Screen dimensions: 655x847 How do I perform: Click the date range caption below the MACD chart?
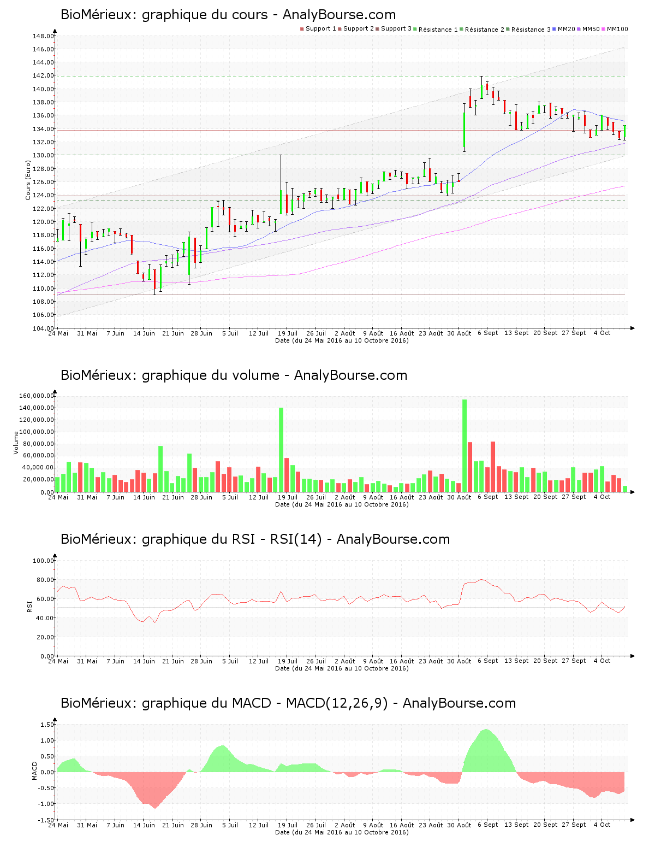pos(342,832)
